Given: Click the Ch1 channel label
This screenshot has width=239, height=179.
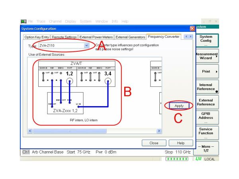Looking at the screenshot, I should (26, 152).
